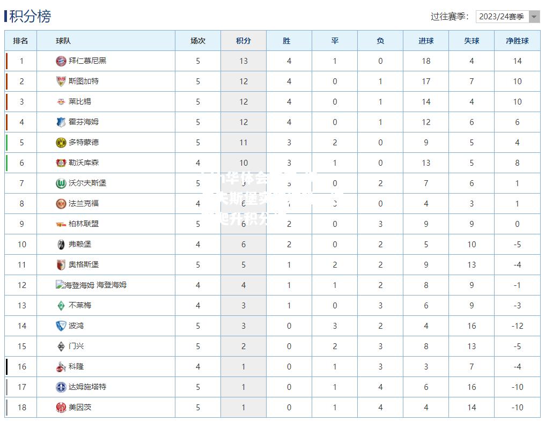Viewport: 545px width, 421px height.
Task: Click the Dortmund BVB (多特蒙德) logo
Action: click(x=61, y=143)
